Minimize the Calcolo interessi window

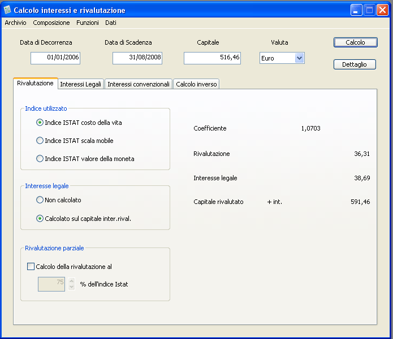click(356, 10)
